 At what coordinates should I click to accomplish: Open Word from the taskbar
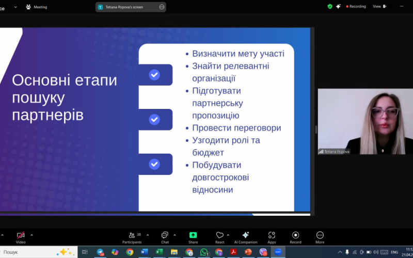(145, 252)
